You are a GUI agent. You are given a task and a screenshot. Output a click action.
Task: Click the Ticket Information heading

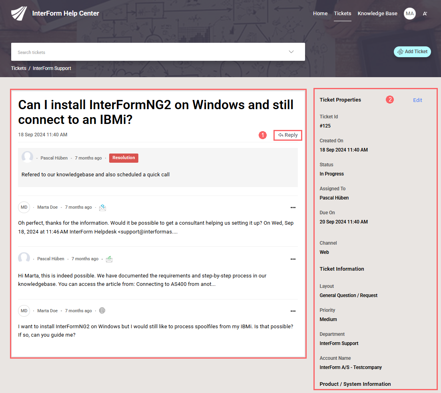342,269
